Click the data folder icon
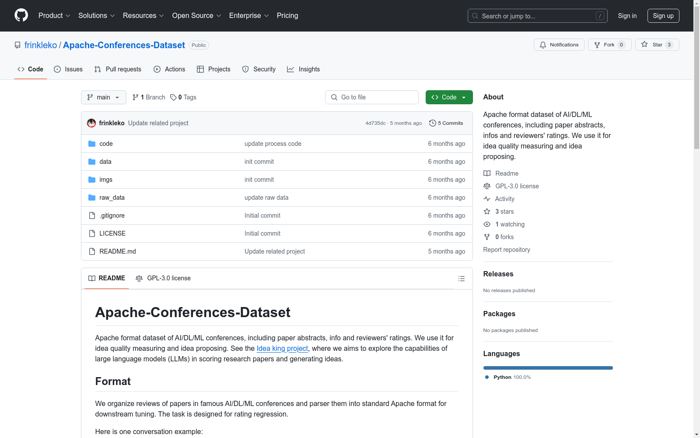This screenshot has width=700, height=438. coord(92,162)
